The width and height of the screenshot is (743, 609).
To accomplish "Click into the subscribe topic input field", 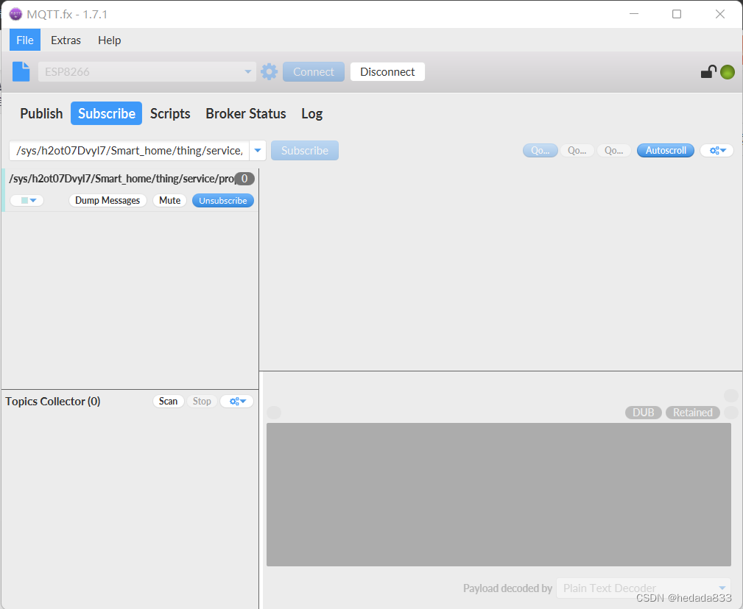I will coord(130,151).
